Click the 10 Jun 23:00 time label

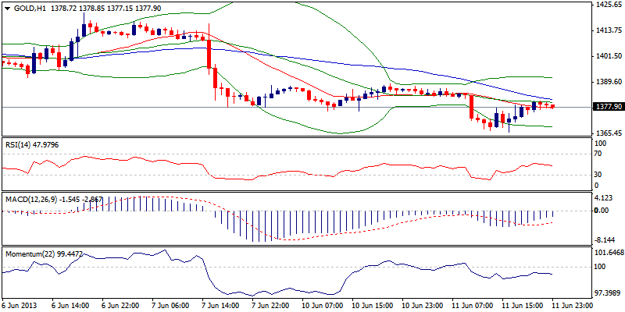(422, 305)
